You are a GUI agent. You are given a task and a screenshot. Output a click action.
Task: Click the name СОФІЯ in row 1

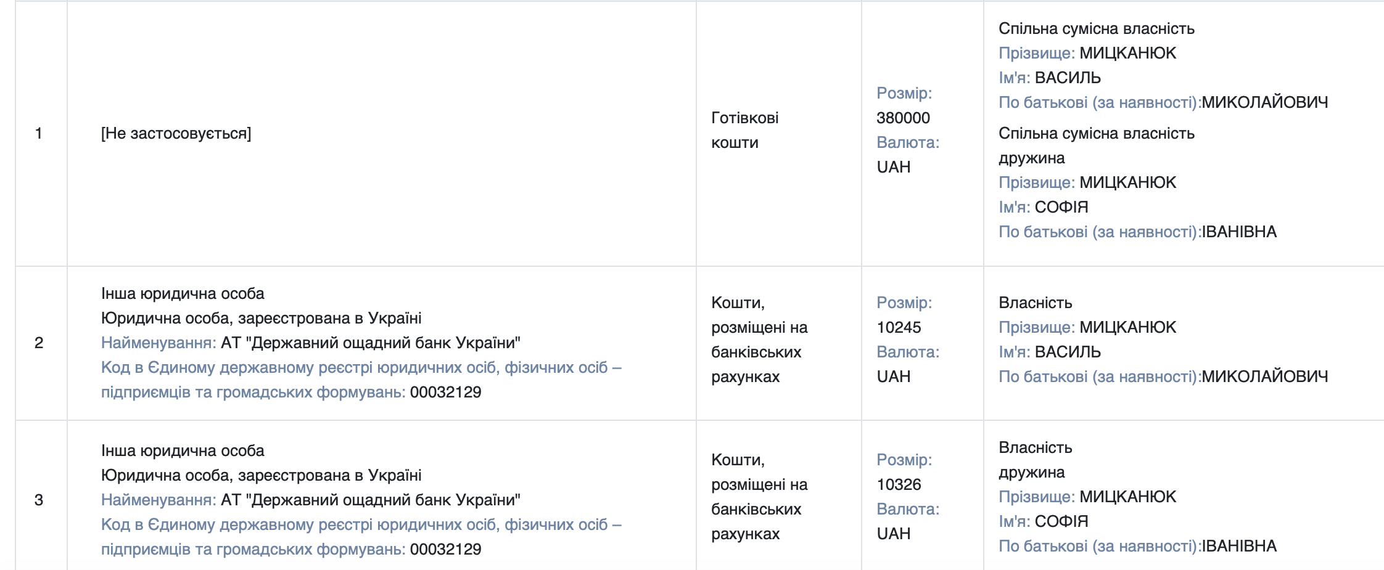(1061, 207)
